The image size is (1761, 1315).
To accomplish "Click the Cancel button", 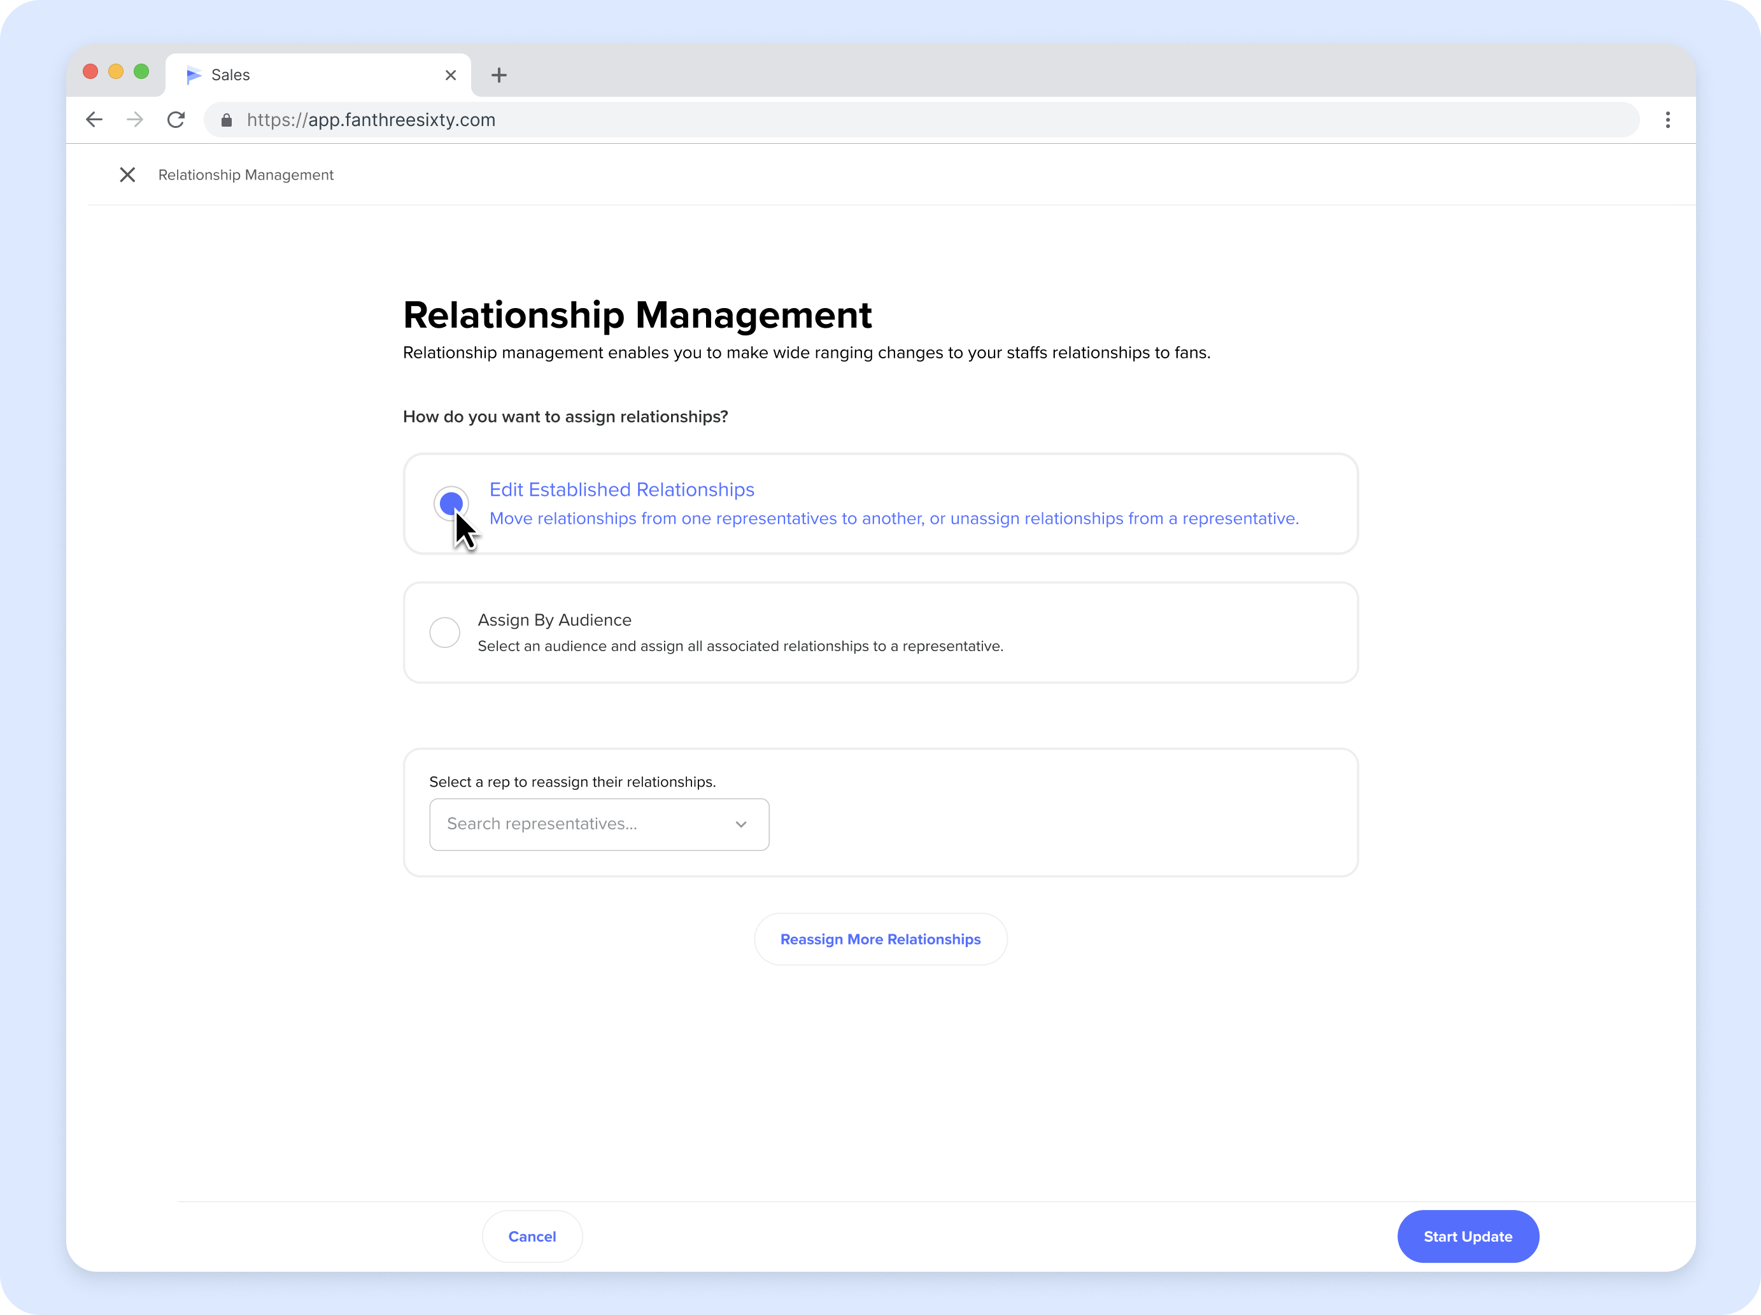I will [533, 1236].
